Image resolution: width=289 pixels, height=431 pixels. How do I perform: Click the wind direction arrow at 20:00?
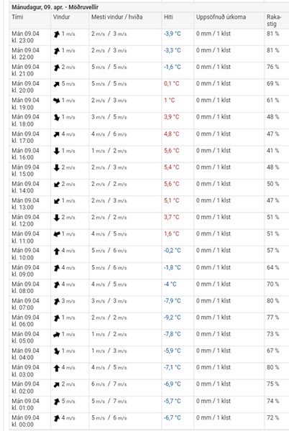click(57, 84)
